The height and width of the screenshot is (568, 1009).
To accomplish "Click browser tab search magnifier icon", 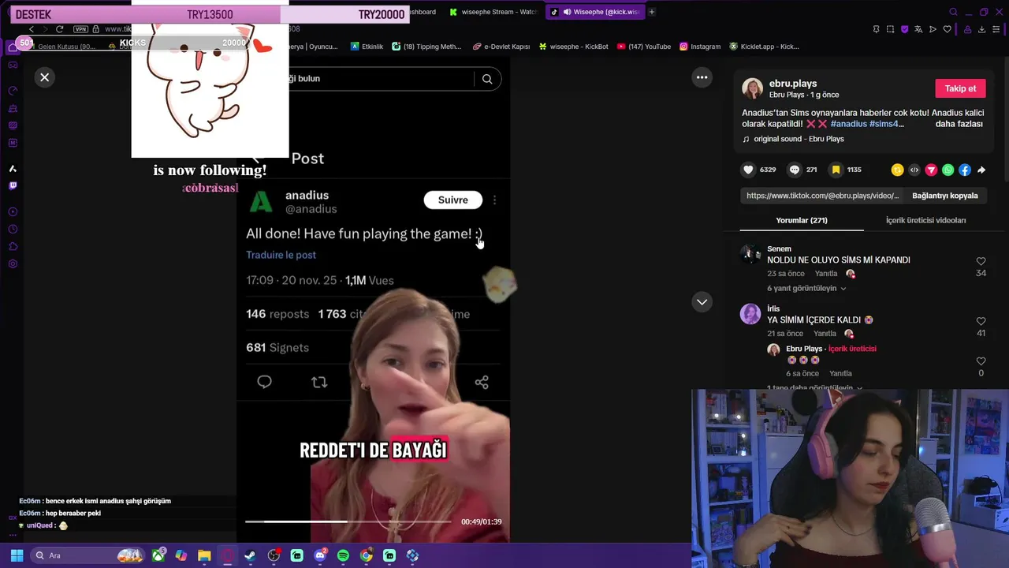I will 953,12.
